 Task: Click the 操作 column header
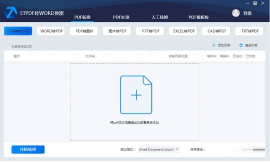pos(16,56)
